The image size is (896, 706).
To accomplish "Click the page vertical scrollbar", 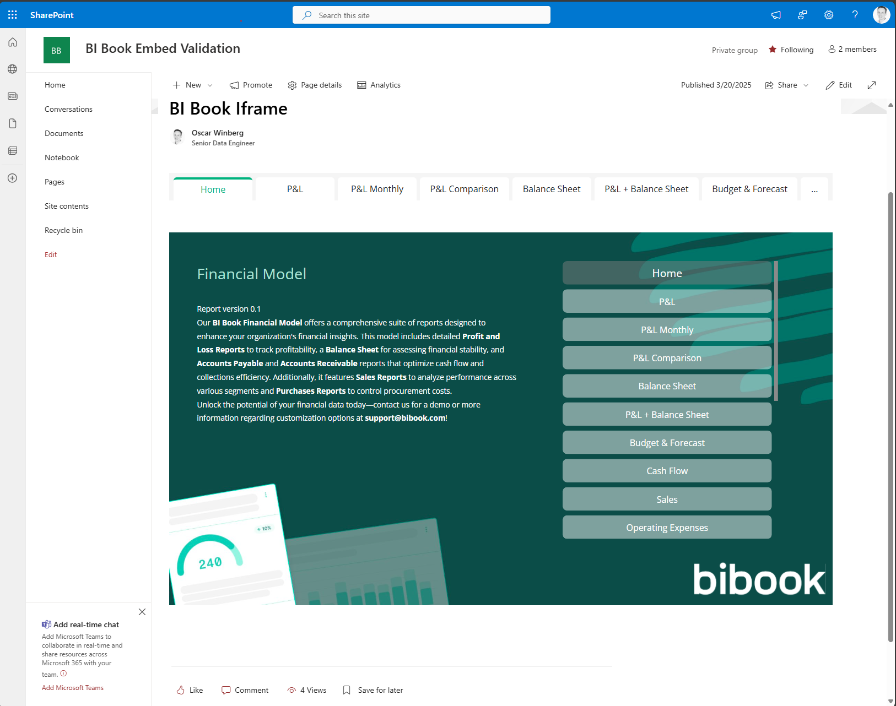I will (890, 417).
